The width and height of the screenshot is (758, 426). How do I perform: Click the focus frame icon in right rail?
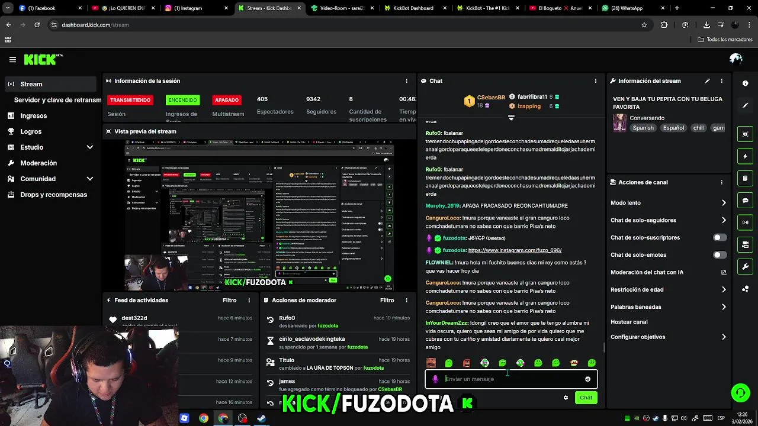click(746, 134)
